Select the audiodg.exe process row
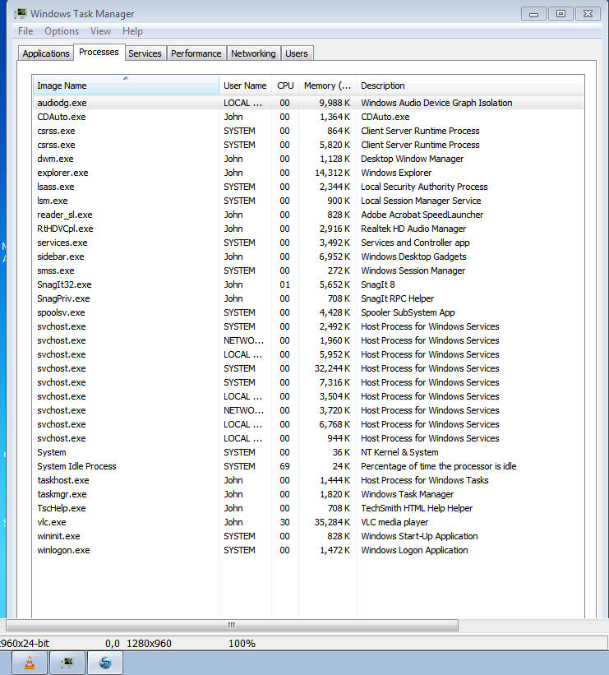The width and height of the screenshot is (609, 675). pyautogui.click(x=308, y=103)
